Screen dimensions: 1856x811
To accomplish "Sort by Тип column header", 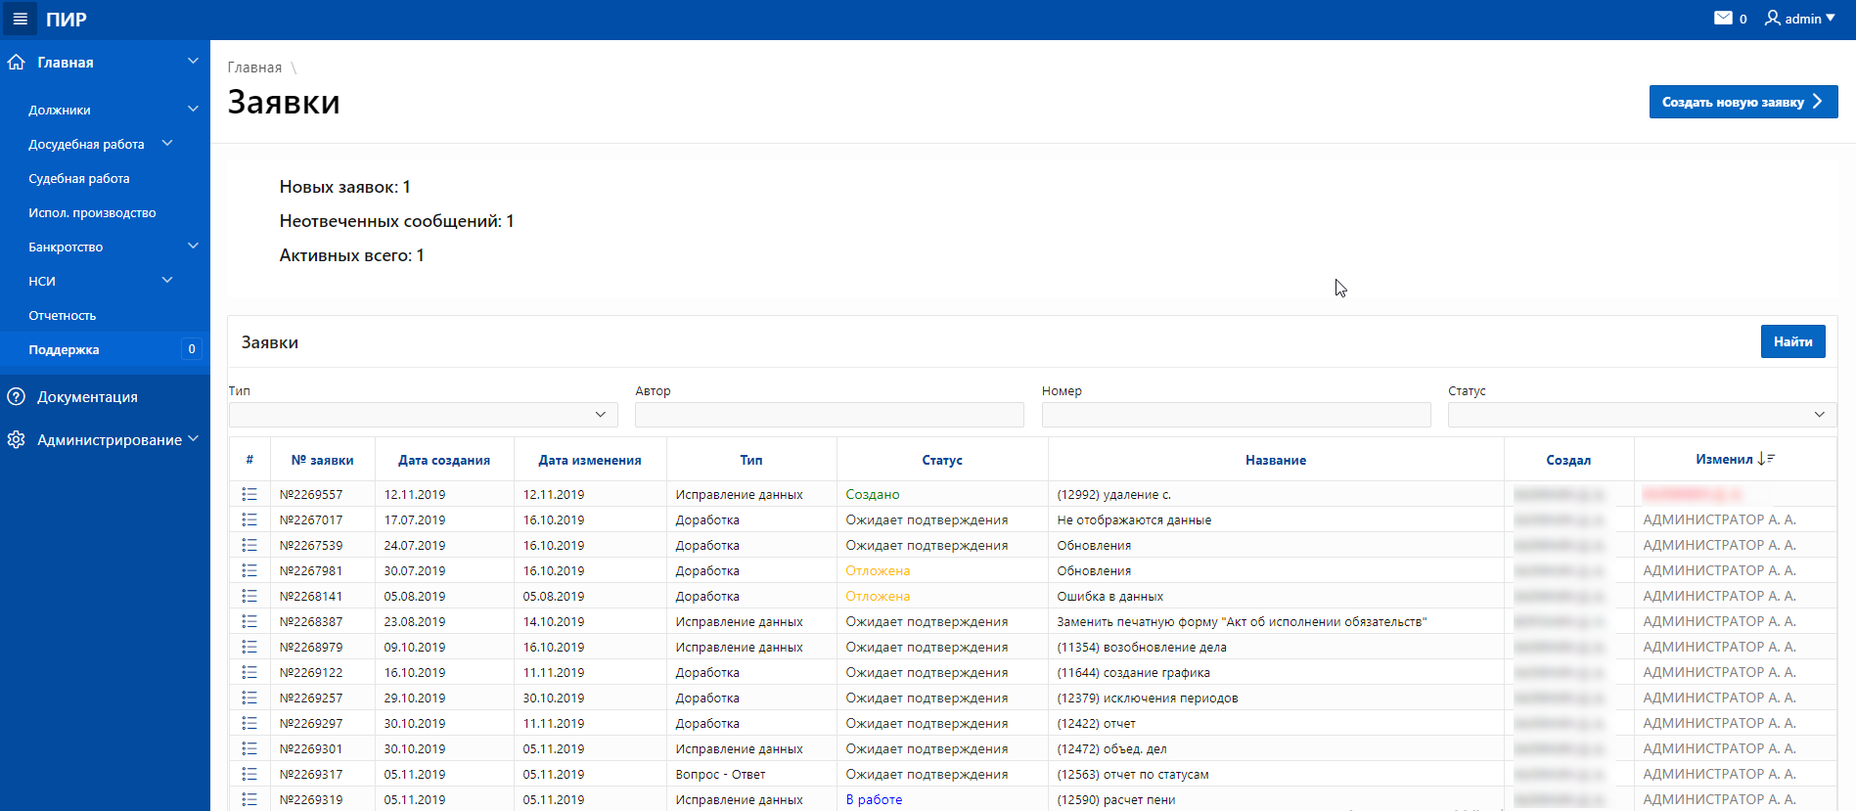I will pyautogui.click(x=751, y=460).
